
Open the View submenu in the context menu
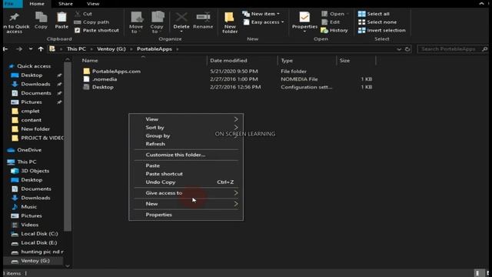tap(186, 119)
